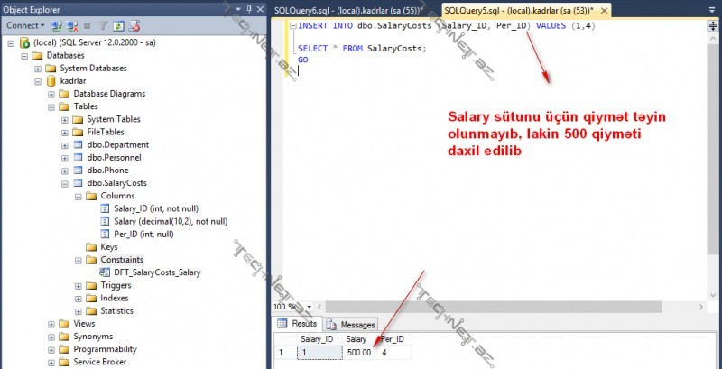
Task: Expand the dbo.Phone table node
Action: 64,171
